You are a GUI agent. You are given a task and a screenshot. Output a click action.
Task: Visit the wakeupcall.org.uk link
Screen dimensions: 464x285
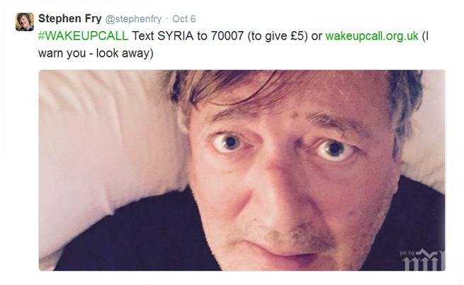pyautogui.click(x=372, y=36)
